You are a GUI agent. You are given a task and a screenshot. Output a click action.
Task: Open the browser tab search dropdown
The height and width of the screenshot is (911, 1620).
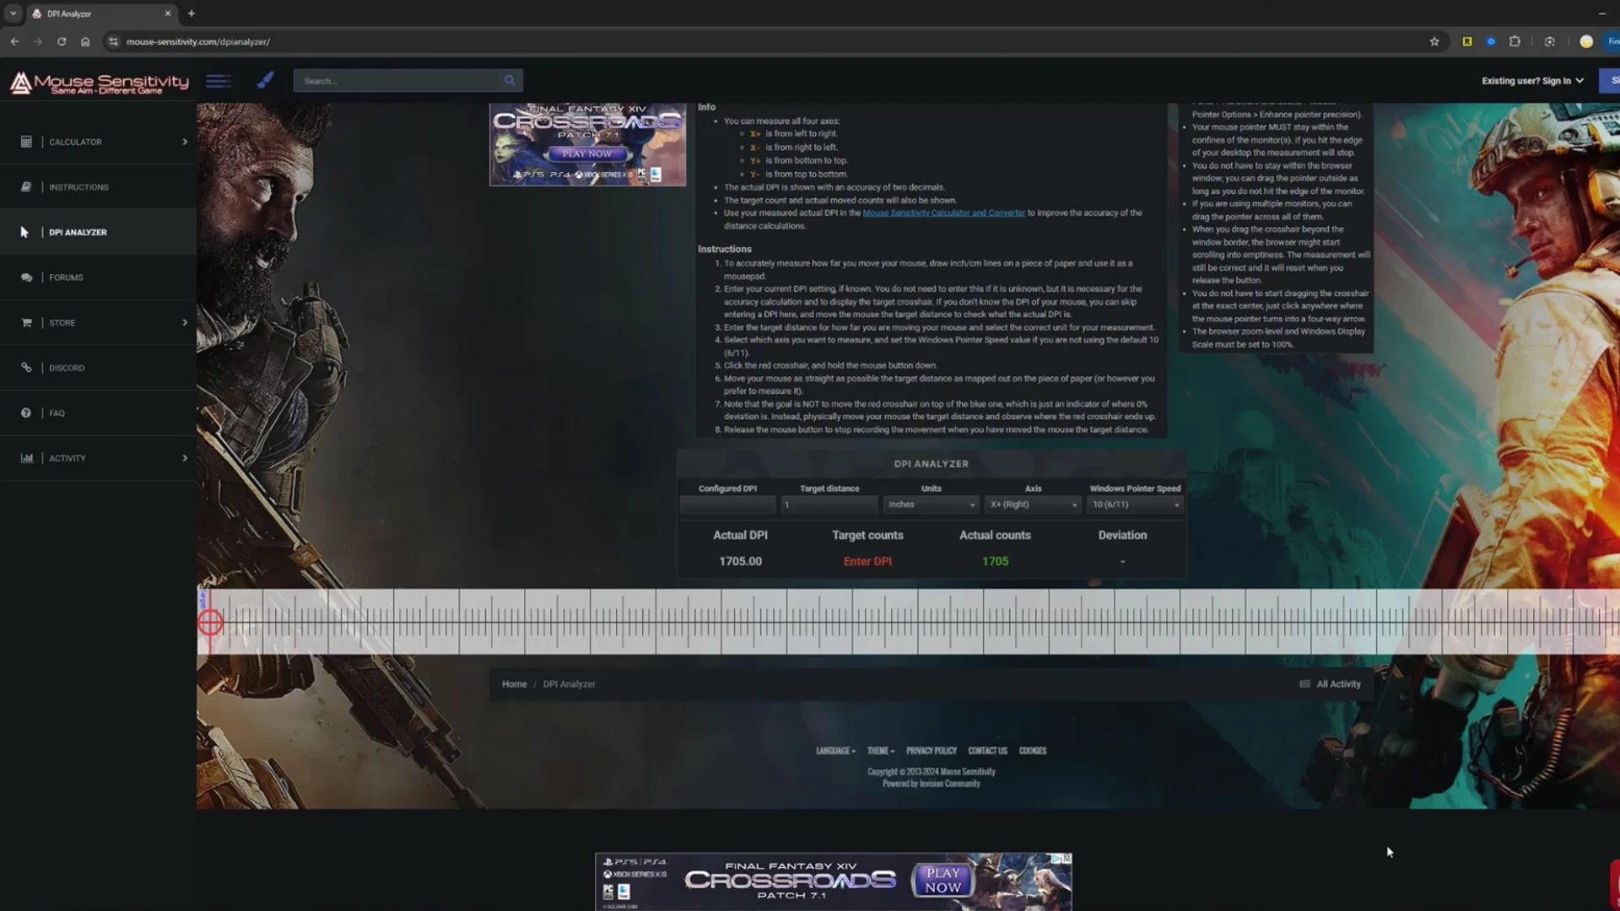[x=13, y=13]
